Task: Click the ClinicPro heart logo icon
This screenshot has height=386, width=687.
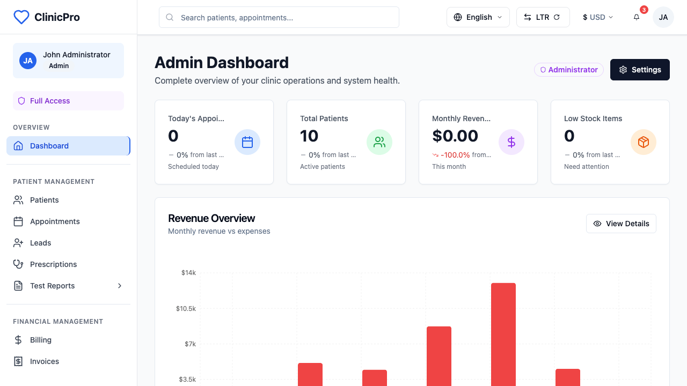Action: pyautogui.click(x=21, y=17)
